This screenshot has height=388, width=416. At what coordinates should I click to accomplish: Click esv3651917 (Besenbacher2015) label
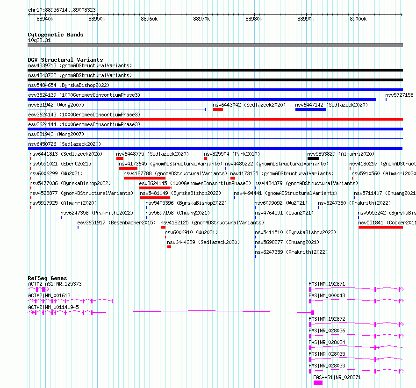click(x=116, y=223)
